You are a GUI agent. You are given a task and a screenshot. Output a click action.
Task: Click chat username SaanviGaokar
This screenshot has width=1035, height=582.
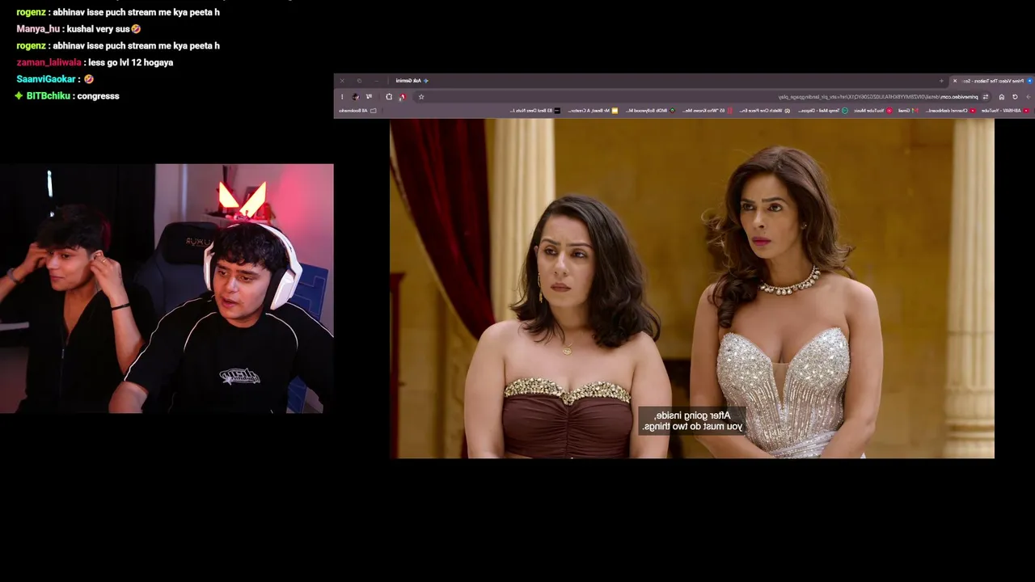point(46,79)
